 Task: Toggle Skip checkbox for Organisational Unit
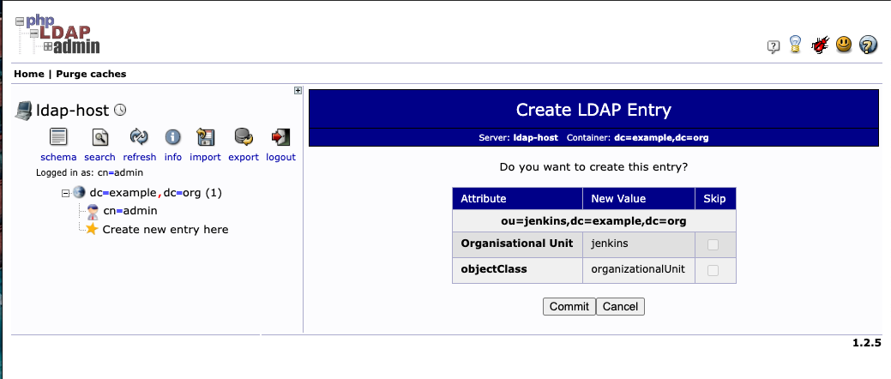713,244
